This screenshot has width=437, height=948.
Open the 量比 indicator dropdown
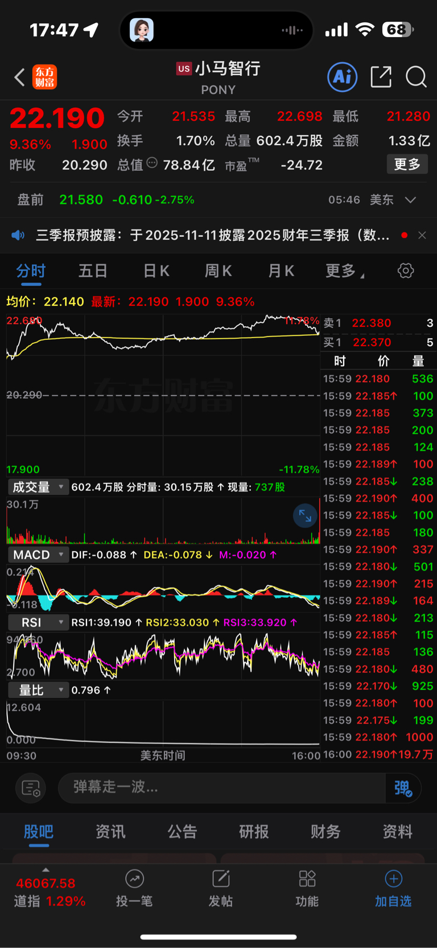pyautogui.click(x=38, y=690)
